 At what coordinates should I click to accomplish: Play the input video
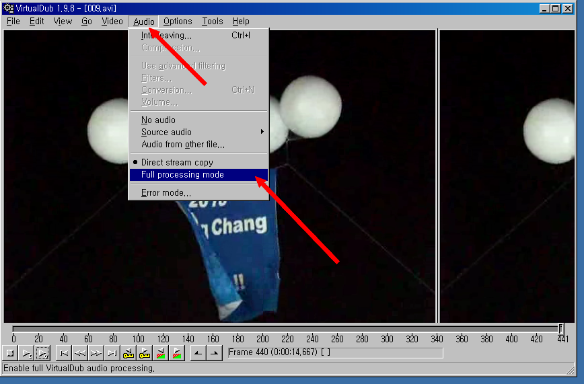point(26,353)
